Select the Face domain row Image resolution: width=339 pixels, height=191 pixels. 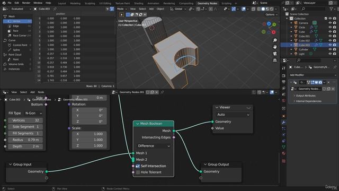coord(17,31)
